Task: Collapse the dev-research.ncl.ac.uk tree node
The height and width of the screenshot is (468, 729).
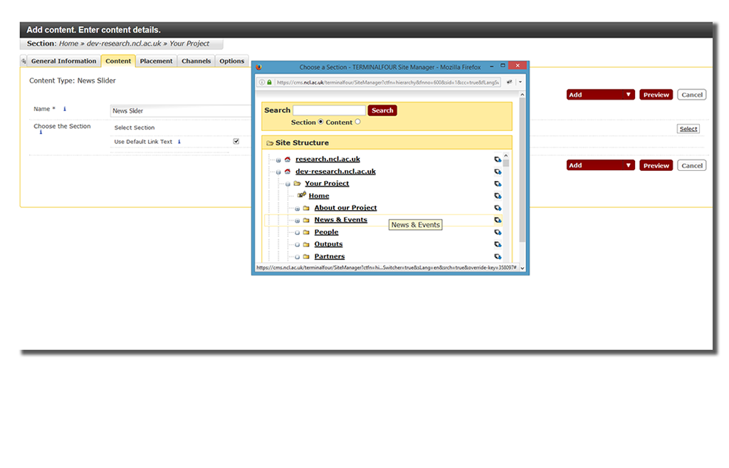Action: 278,172
